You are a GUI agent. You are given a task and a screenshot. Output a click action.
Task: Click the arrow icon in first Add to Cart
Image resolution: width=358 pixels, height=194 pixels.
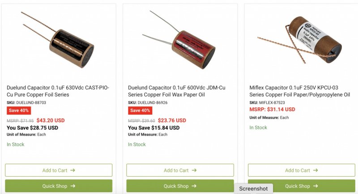coord(72,170)
